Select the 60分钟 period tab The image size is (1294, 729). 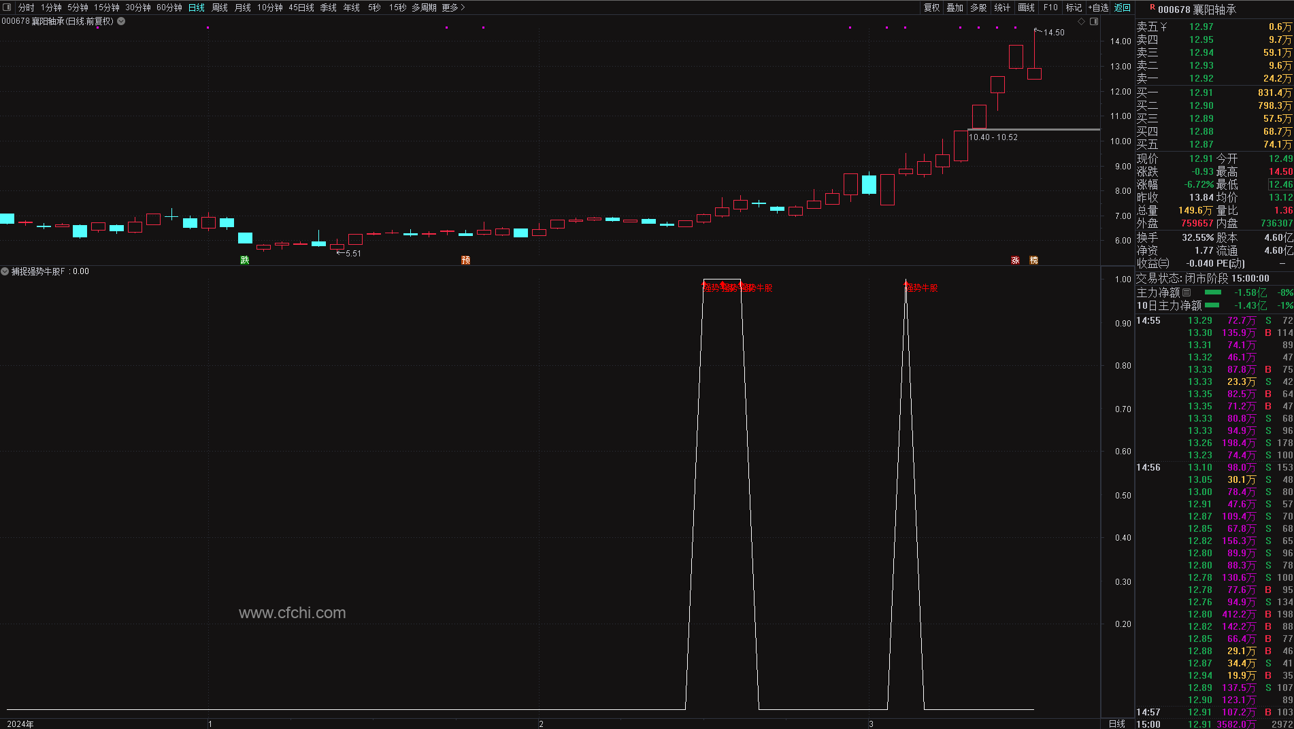coord(169,7)
